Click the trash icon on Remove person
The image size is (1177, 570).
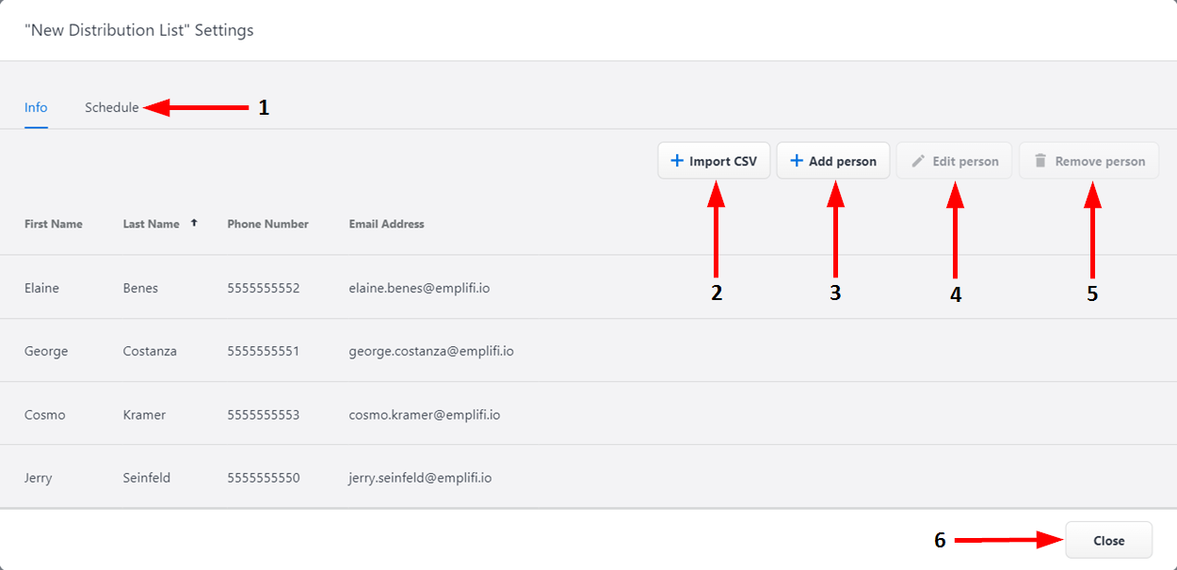click(1040, 161)
